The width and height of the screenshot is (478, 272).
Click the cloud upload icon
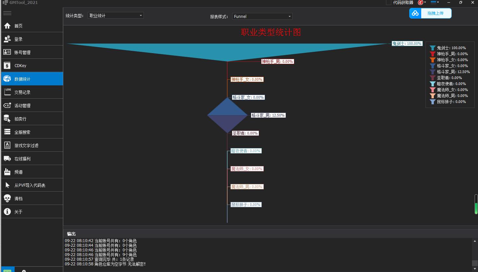tap(415, 13)
